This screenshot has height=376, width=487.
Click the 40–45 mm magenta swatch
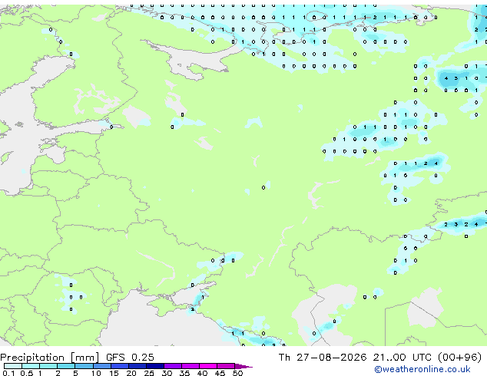[208, 366]
